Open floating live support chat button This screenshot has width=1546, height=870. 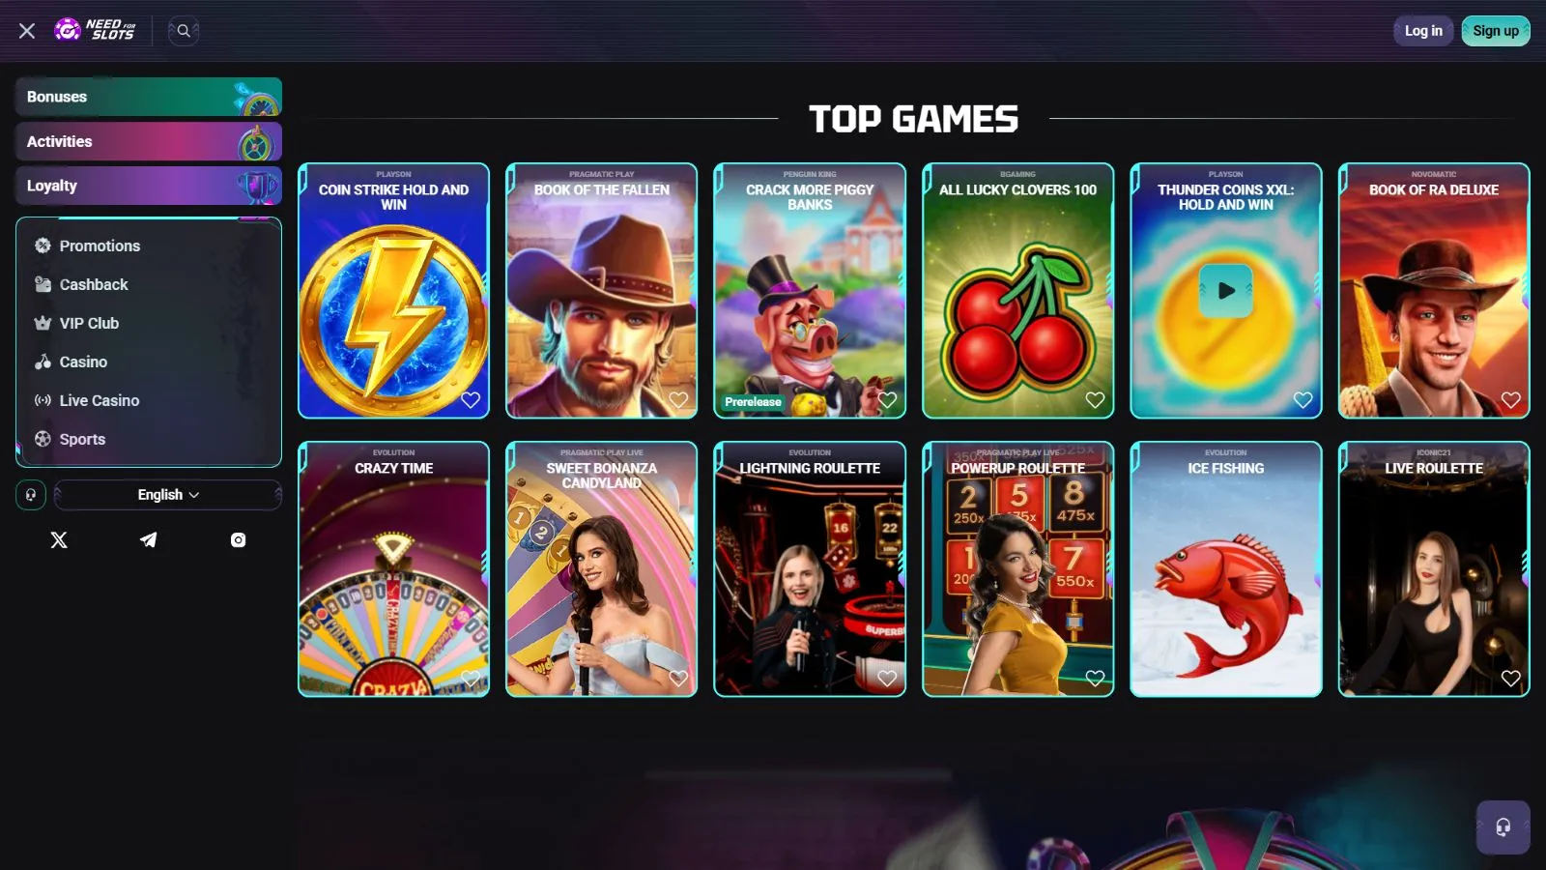click(x=1503, y=827)
